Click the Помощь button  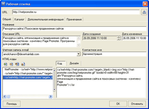point(12,104)
